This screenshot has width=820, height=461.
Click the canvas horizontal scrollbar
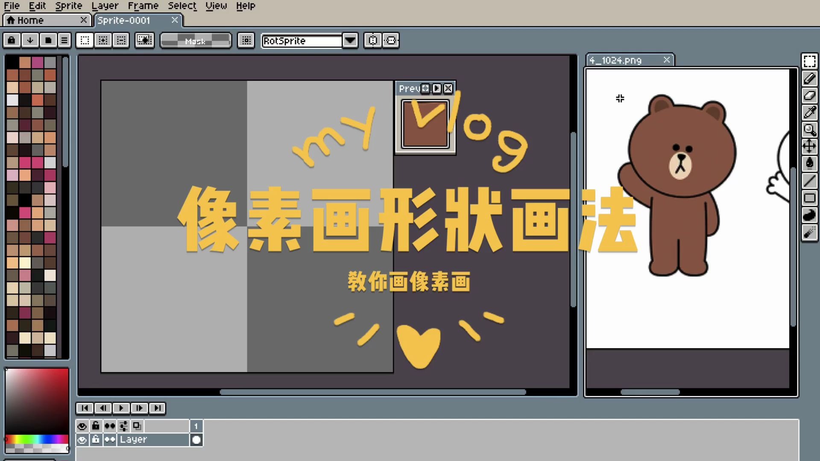pos(372,392)
